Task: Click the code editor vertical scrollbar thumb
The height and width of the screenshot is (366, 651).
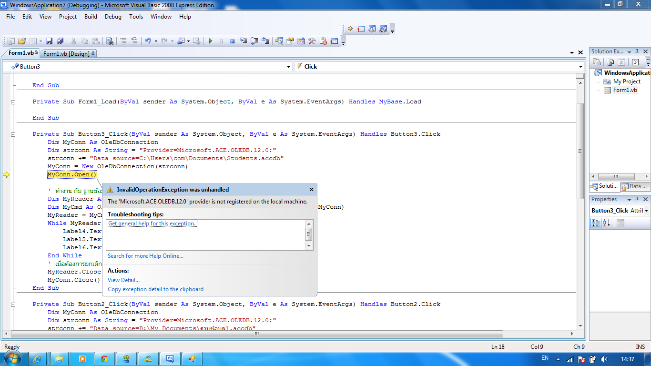Action: coord(580,151)
